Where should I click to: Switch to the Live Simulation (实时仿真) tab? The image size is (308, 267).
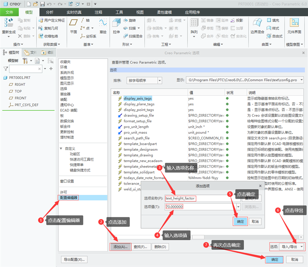click(74, 12)
